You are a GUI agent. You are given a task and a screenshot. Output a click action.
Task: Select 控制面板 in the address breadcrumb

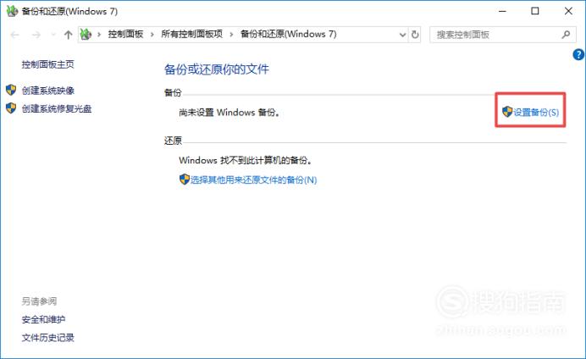(125, 35)
